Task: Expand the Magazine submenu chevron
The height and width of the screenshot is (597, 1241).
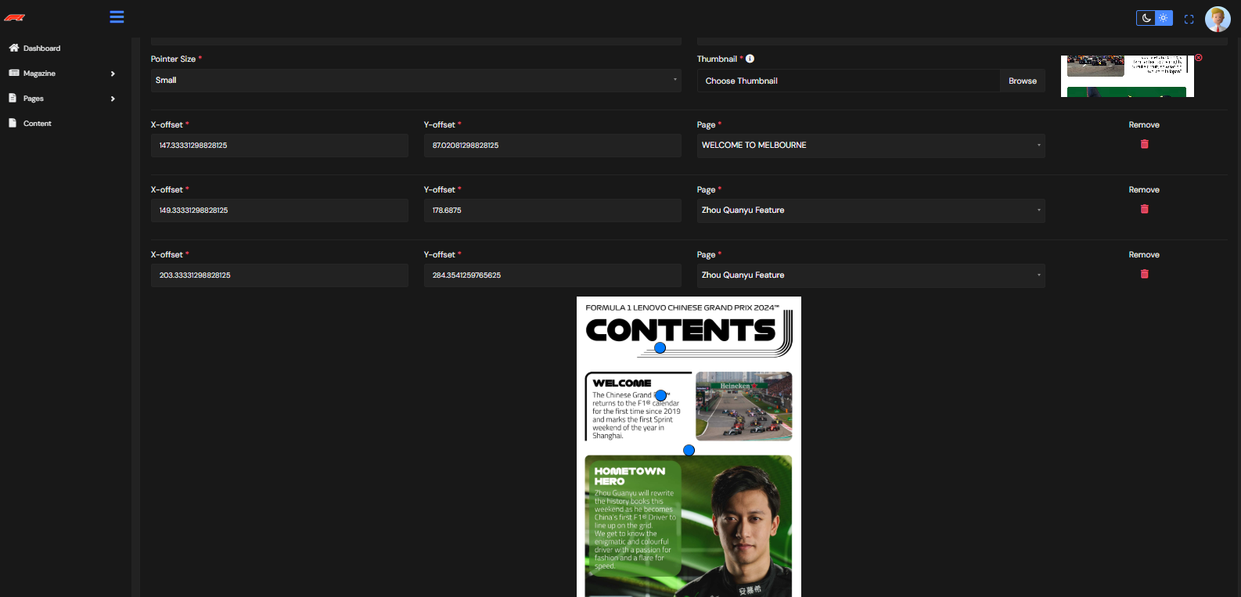Action: 113,74
